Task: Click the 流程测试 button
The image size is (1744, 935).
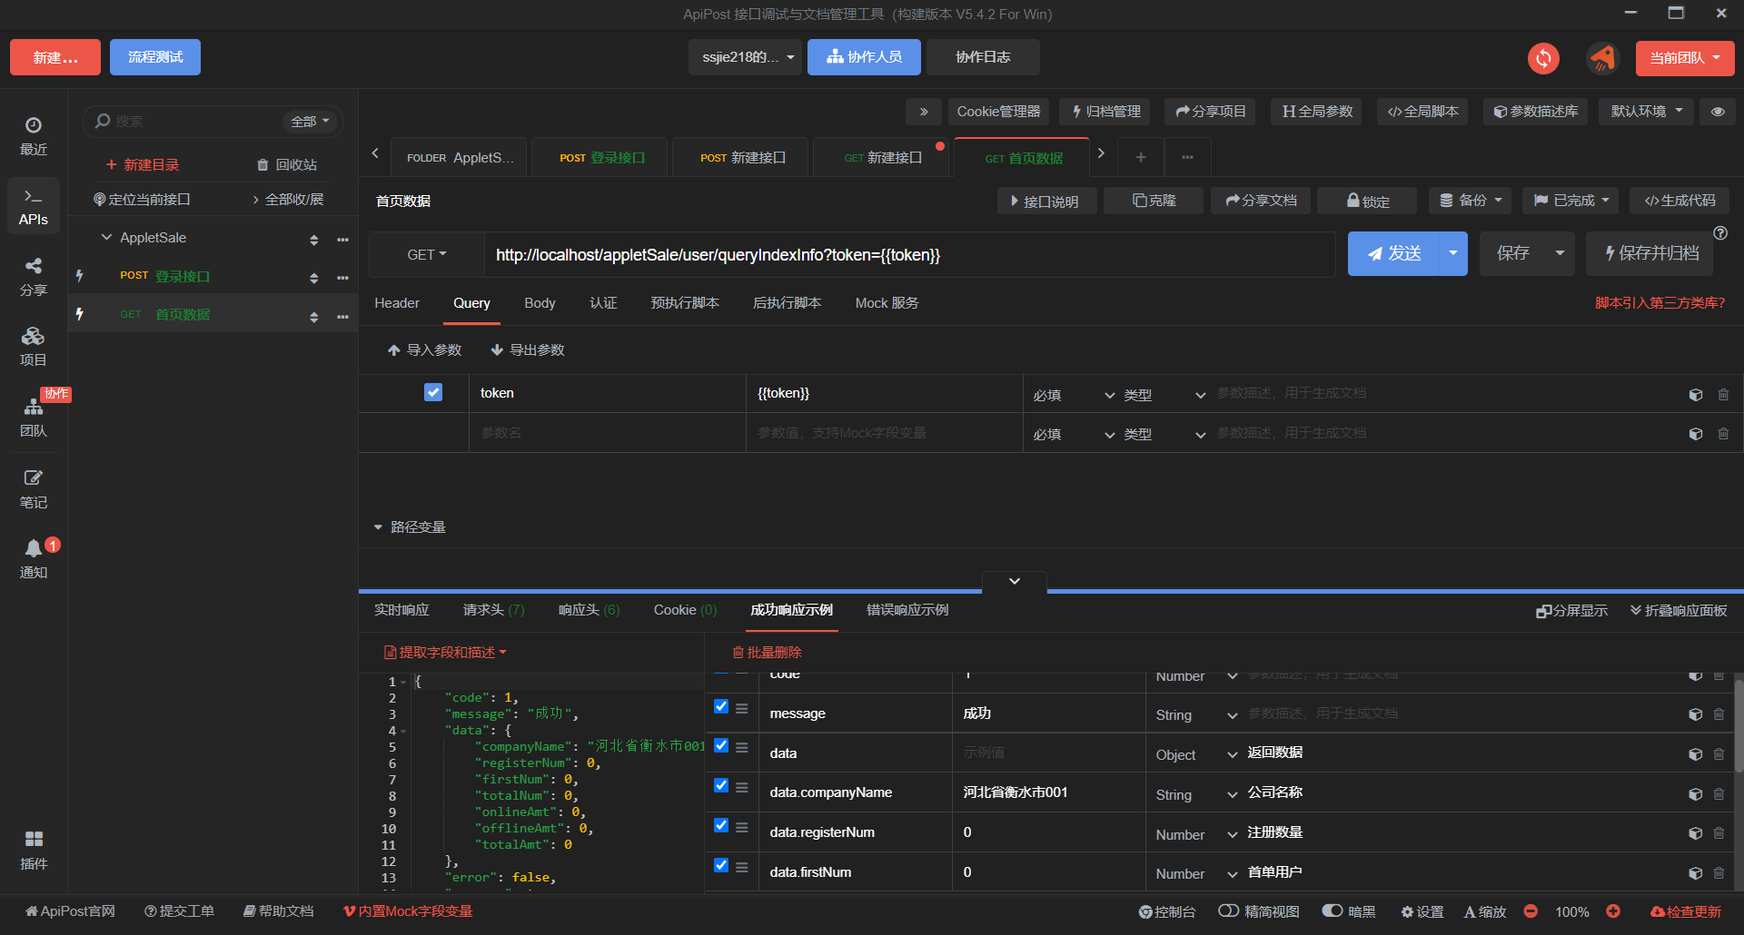Action: coord(155,57)
